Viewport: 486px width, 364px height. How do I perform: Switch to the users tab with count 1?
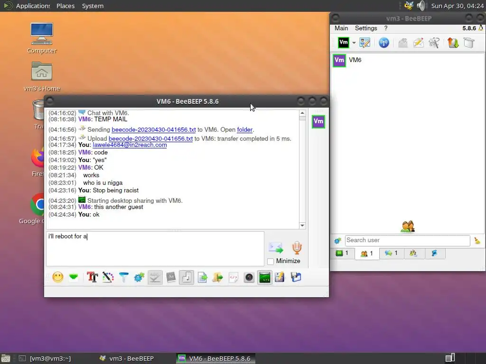point(367,254)
